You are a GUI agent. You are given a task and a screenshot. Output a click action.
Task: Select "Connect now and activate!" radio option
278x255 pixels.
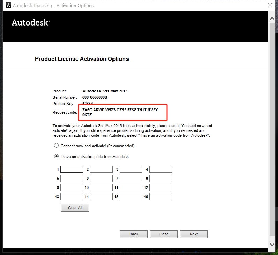click(56, 146)
